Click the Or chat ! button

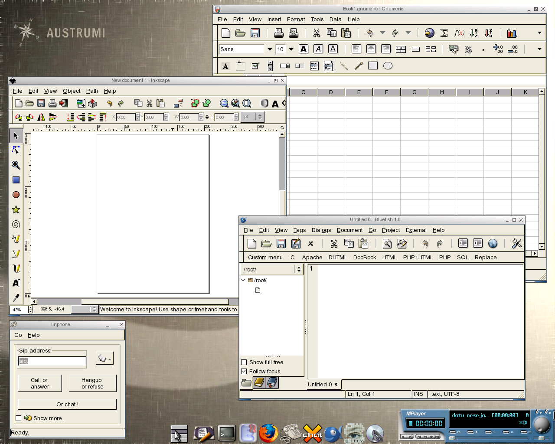click(67, 405)
